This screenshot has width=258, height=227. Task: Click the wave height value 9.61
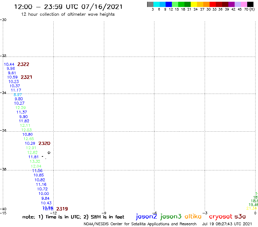point(12,73)
